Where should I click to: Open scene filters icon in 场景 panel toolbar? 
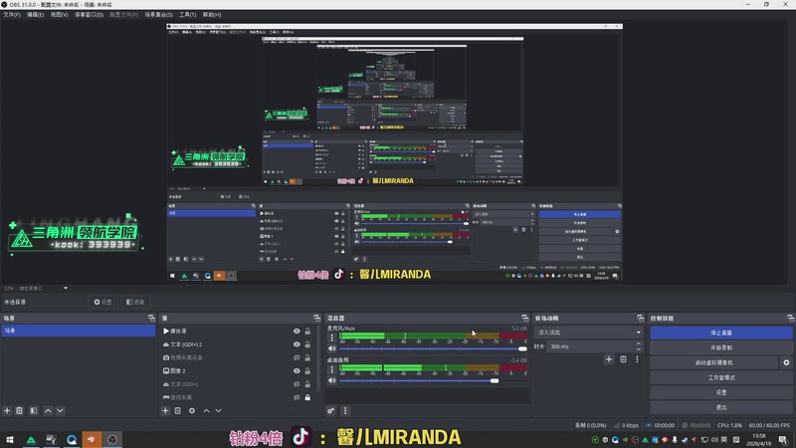[x=34, y=410]
